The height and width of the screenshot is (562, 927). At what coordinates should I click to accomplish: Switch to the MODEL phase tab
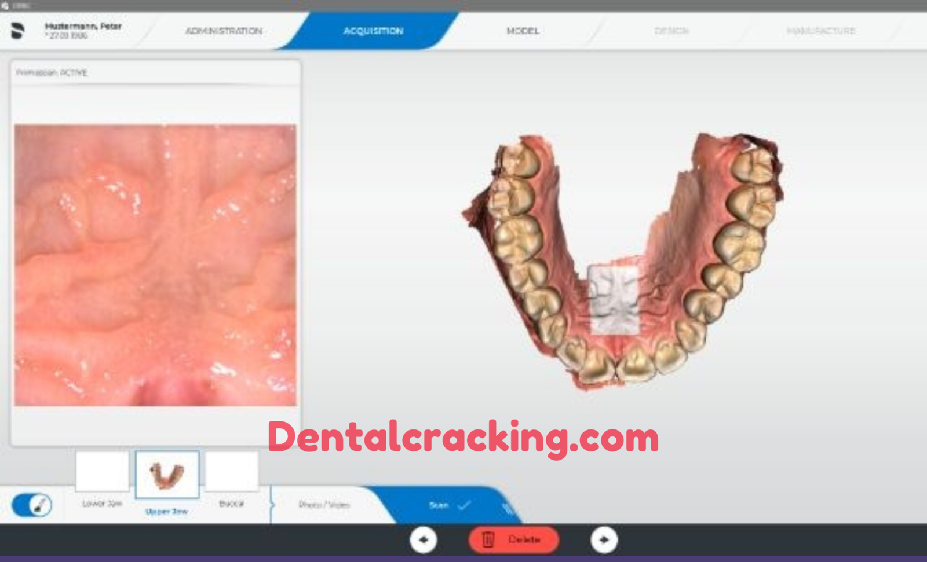tap(523, 31)
